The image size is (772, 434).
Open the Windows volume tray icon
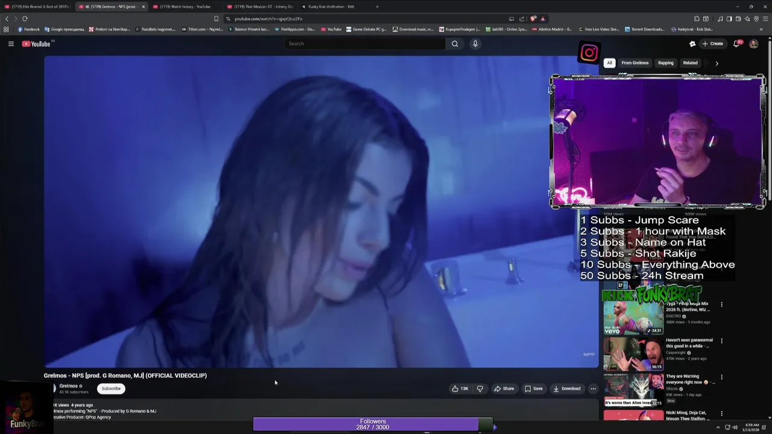pos(735,427)
